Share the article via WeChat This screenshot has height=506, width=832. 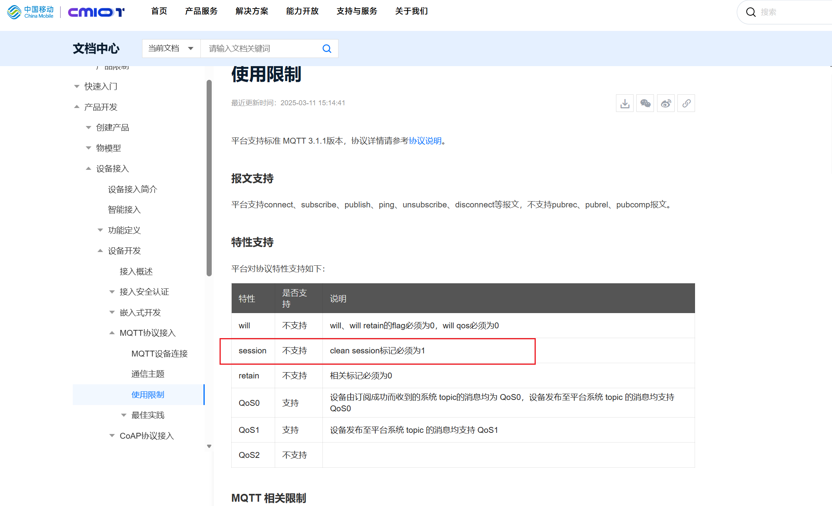point(645,103)
